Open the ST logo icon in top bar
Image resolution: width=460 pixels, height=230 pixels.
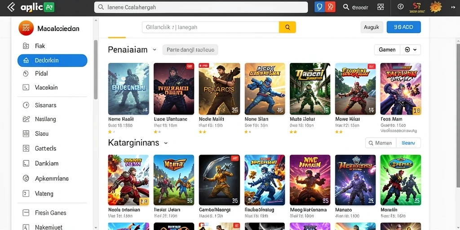pos(417,7)
